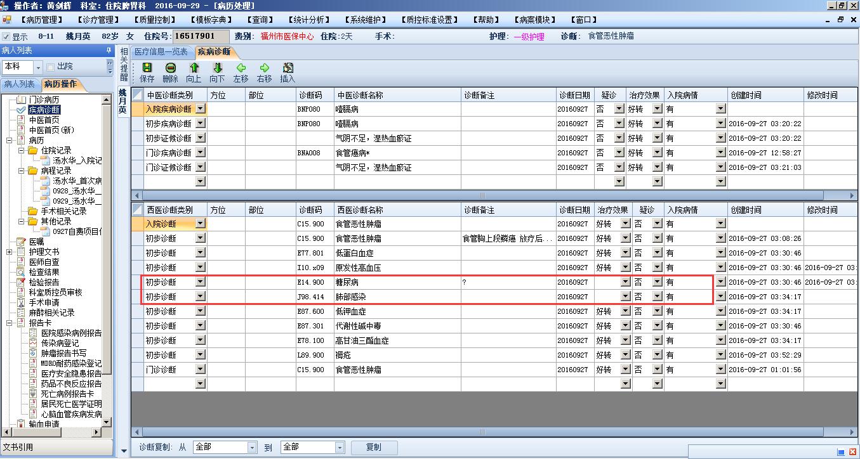Click the 复制 copy button
Viewport: 860px width, 459px height.
tap(374, 448)
